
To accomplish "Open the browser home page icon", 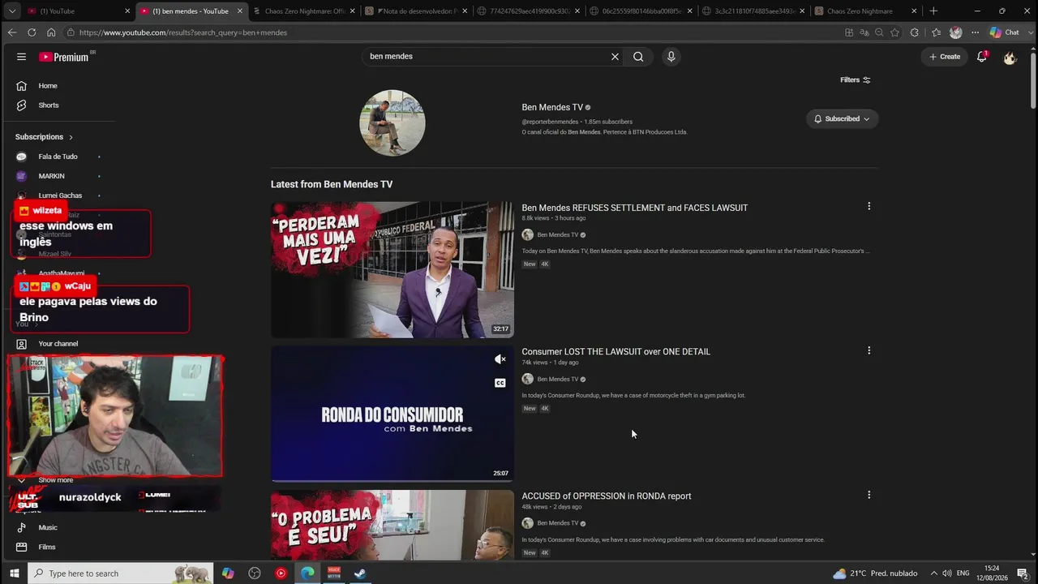I will [51, 32].
